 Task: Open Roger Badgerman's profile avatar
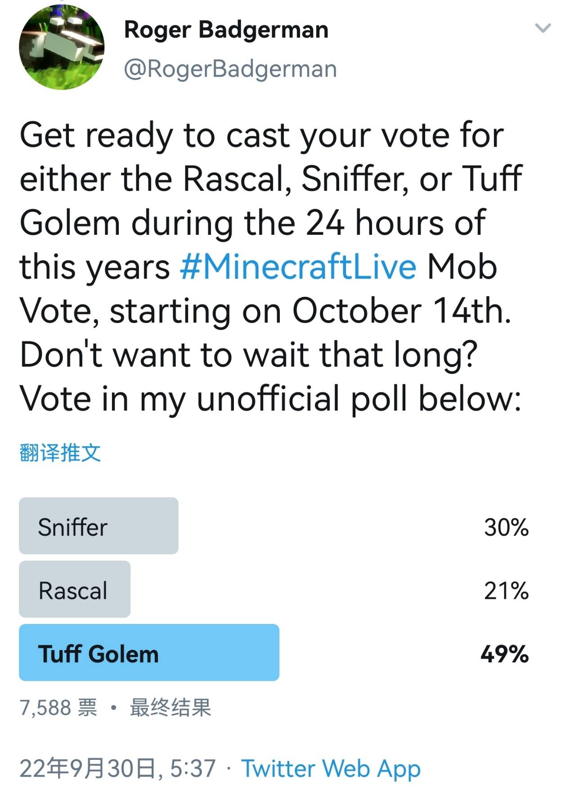[x=62, y=46]
